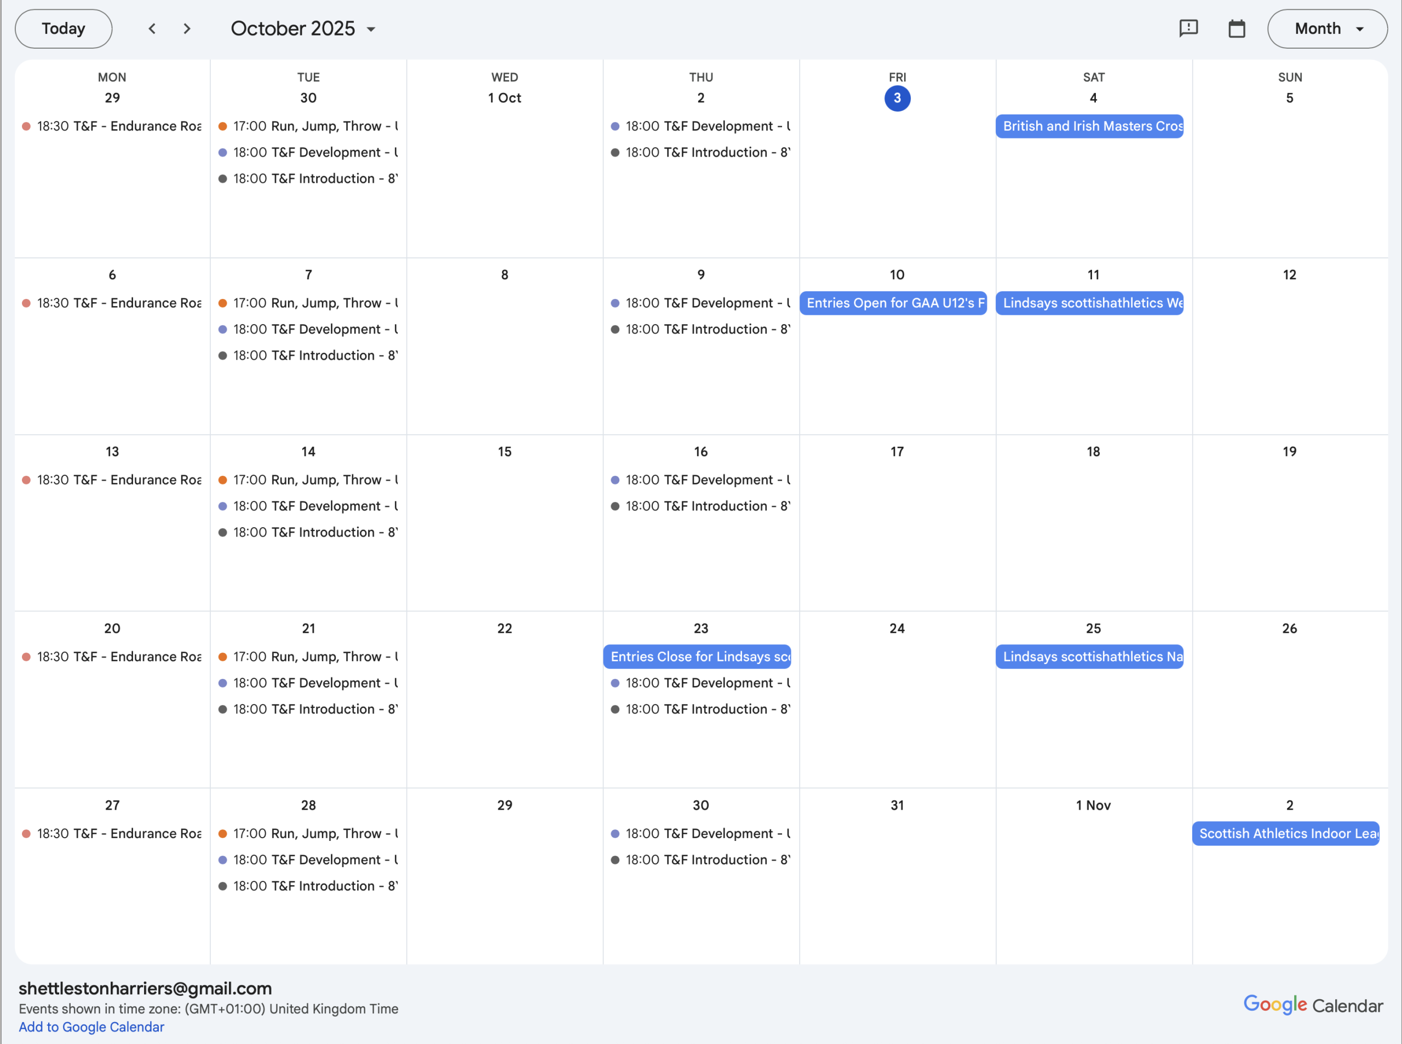Select the Entries Close for Lindsays event
Viewport: 1402px width, 1044px height.
coord(697,656)
